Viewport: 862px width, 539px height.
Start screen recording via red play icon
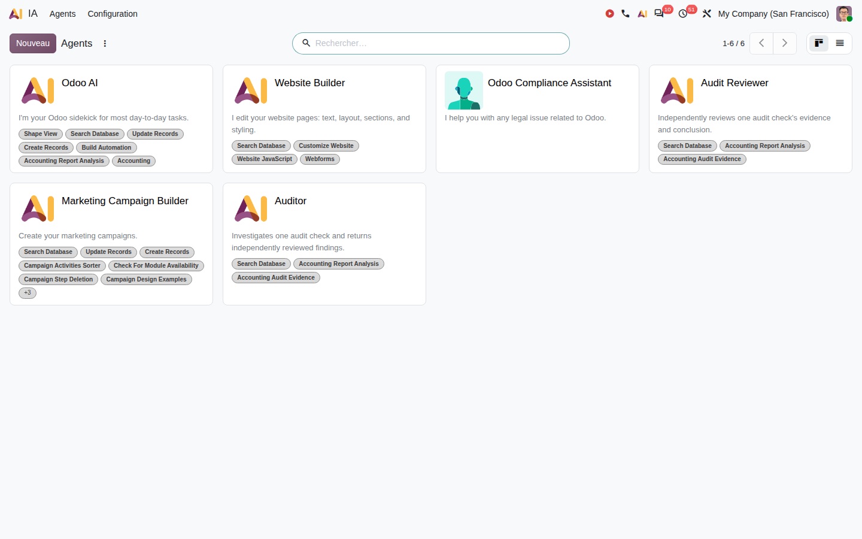(x=609, y=14)
